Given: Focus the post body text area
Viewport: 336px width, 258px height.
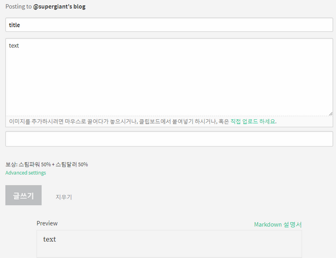Looking at the screenshot, I should point(169,77).
